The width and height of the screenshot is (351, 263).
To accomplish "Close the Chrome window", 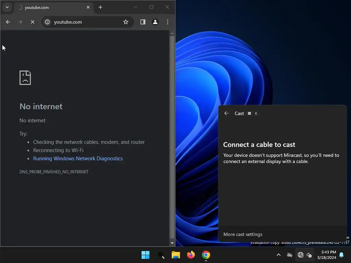I will [167, 7].
